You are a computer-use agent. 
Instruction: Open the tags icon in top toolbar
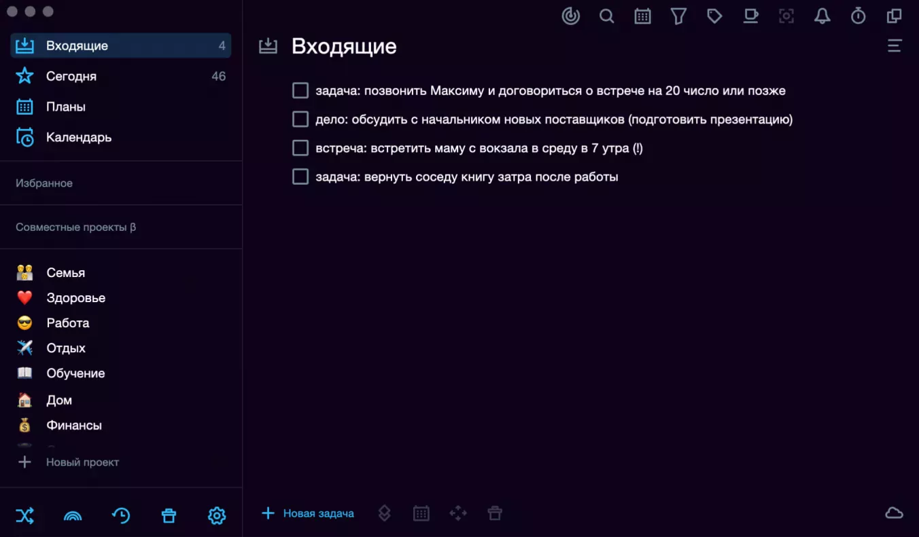pos(714,16)
